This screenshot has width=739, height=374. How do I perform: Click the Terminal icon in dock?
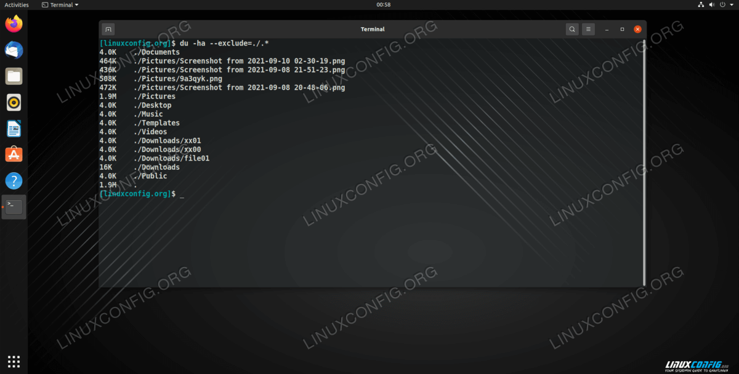pos(14,207)
